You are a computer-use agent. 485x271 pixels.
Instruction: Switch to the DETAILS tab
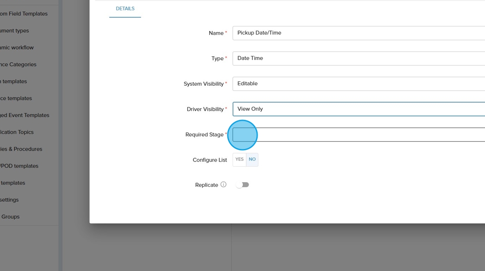pyautogui.click(x=125, y=9)
